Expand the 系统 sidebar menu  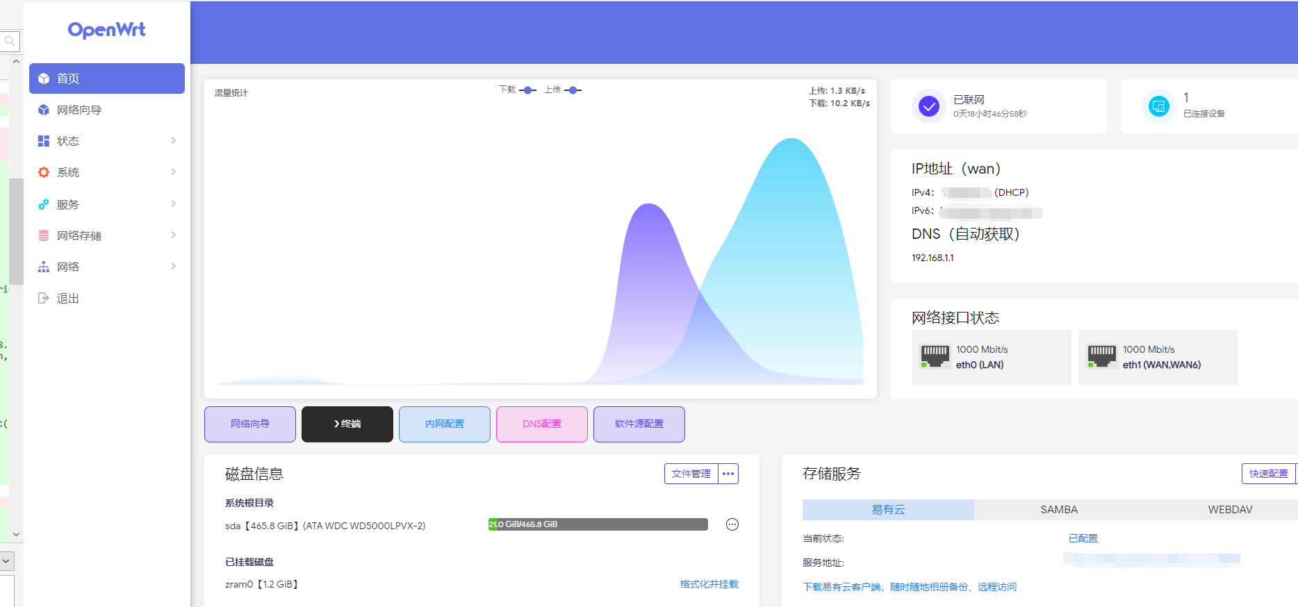tap(106, 172)
